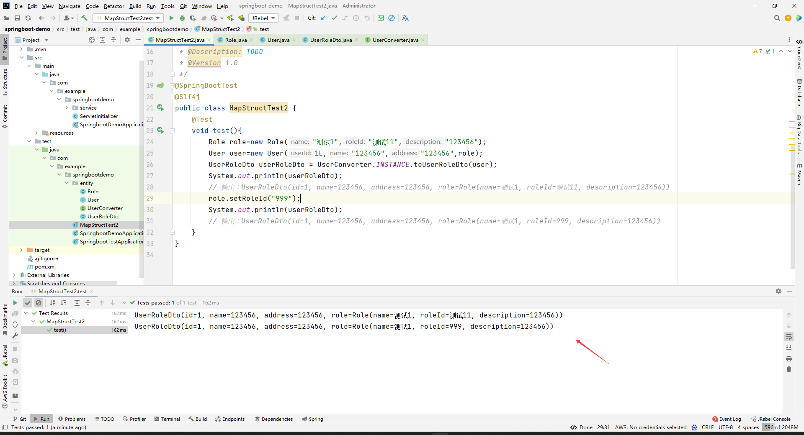
Task: Collapse Test Results node
Action: coord(26,313)
